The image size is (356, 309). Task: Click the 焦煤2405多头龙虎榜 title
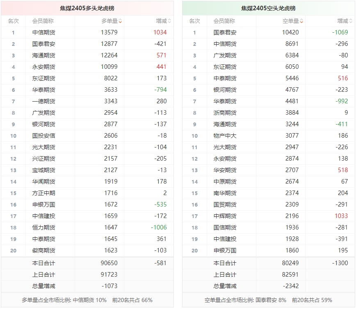87,8
